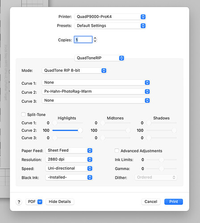Click the Black Ink -Installed- popup arrows
The width and height of the screenshot is (200, 223).
90,178
